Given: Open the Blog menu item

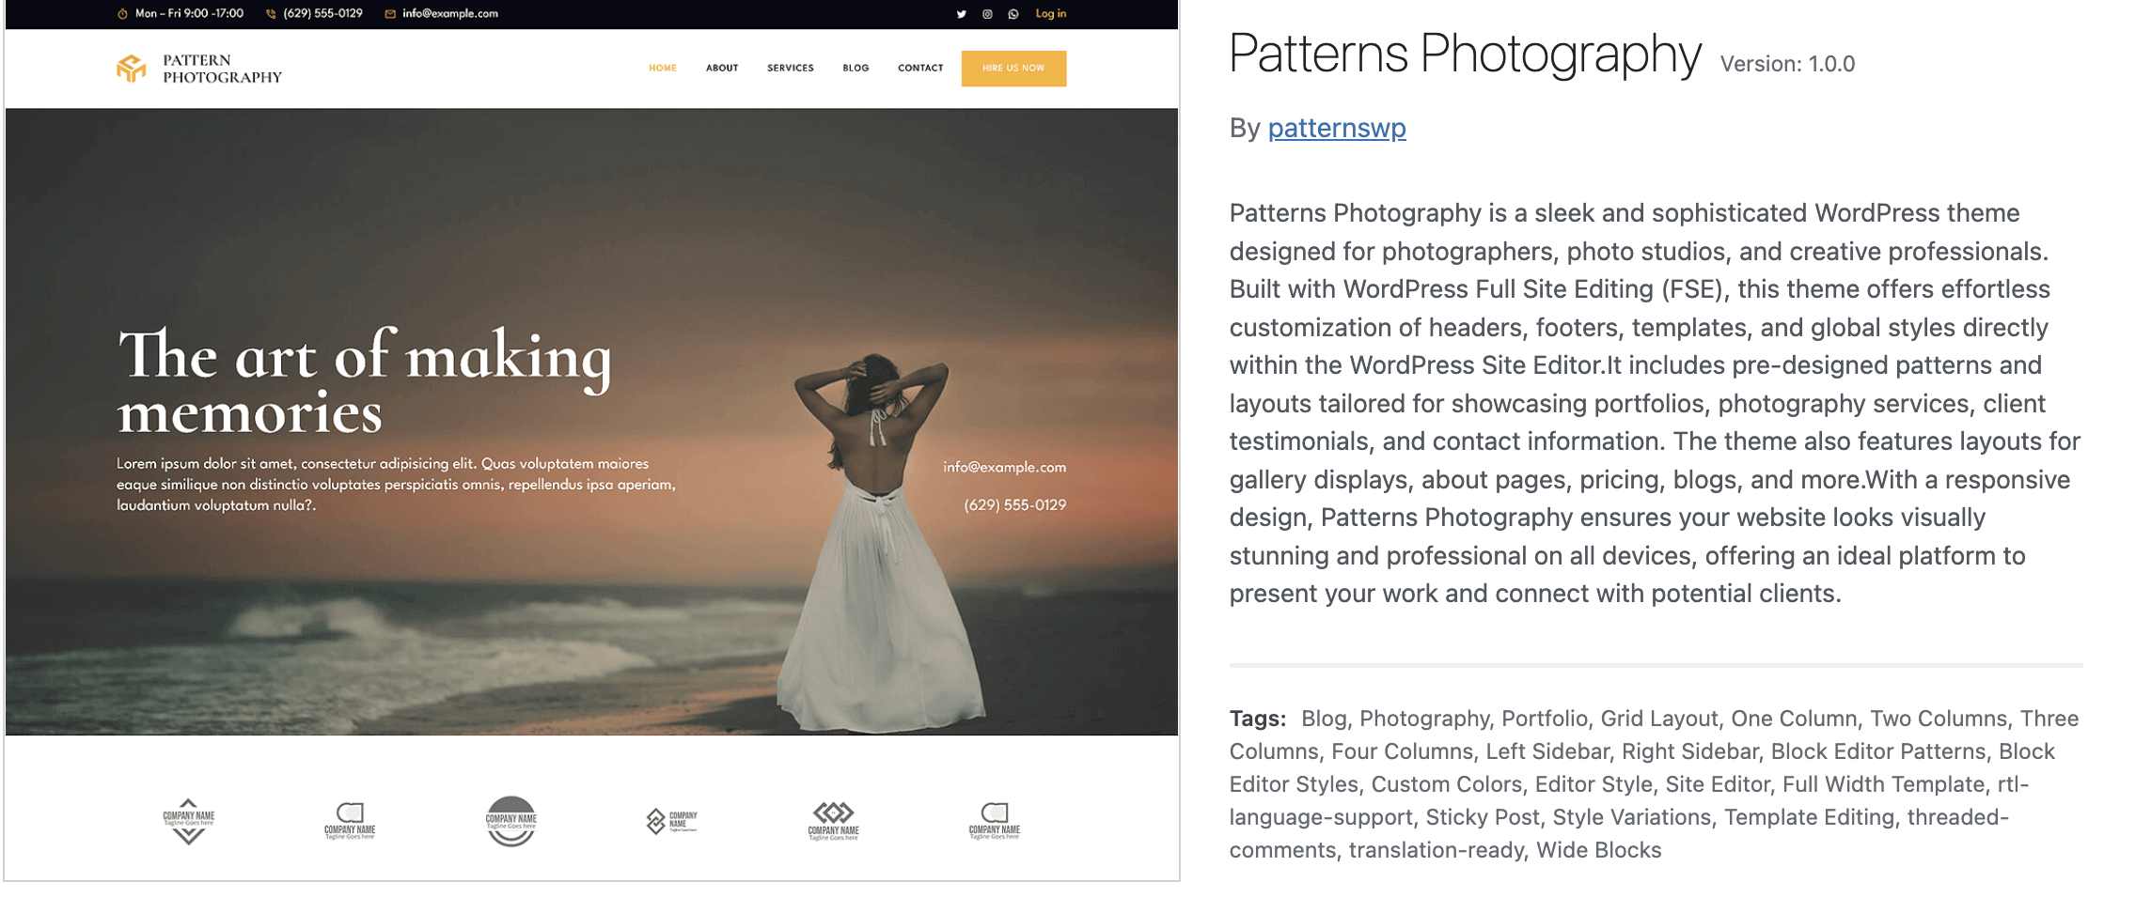Looking at the screenshot, I should [x=856, y=69].
